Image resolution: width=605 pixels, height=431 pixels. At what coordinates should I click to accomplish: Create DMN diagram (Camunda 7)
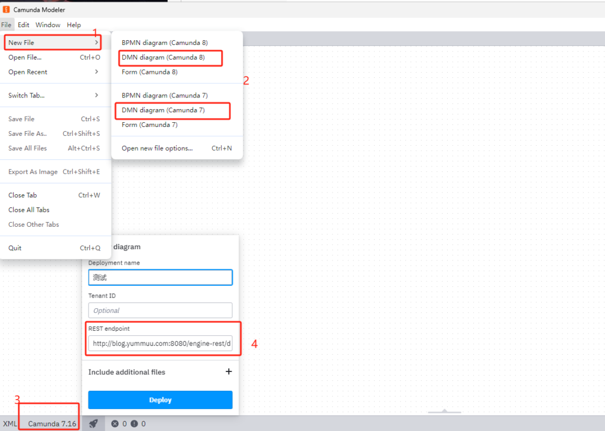pyautogui.click(x=177, y=110)
